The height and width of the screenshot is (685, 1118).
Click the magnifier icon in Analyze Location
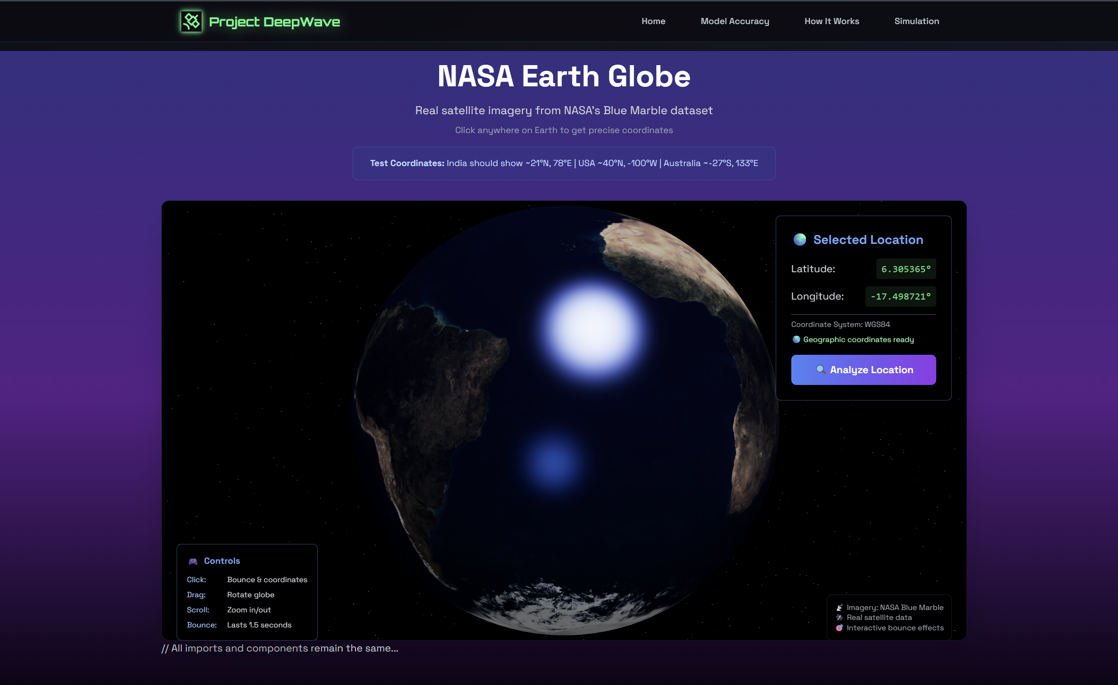(821, 369)
